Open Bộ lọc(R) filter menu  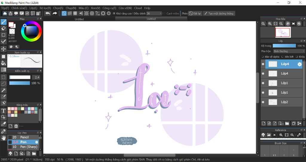(x=45, y=8)
